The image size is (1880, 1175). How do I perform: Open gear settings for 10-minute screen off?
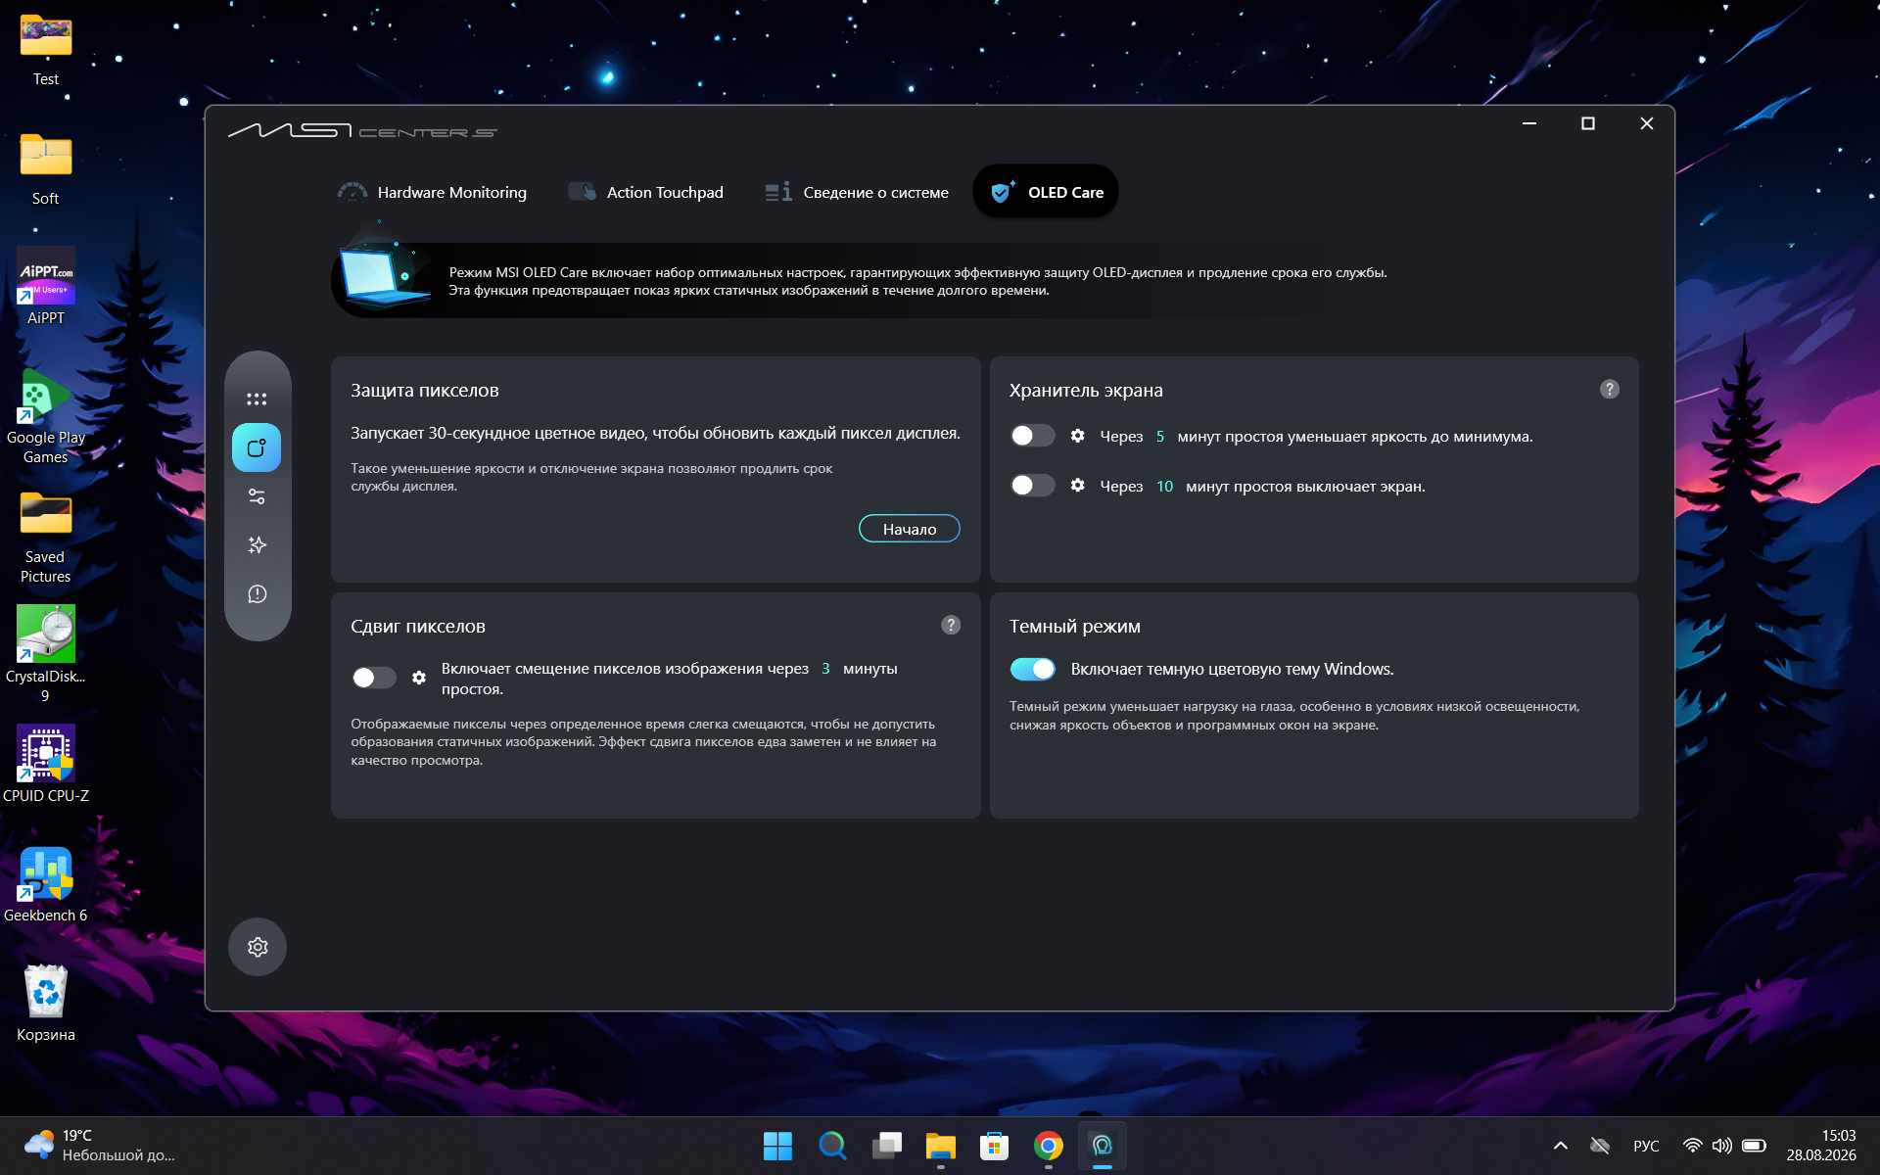[1077, 486]
